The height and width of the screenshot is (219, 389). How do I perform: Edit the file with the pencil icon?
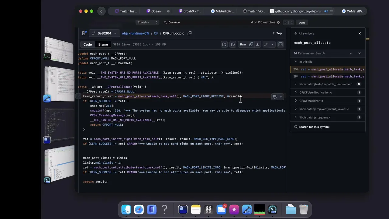click(x=266, y=44)
